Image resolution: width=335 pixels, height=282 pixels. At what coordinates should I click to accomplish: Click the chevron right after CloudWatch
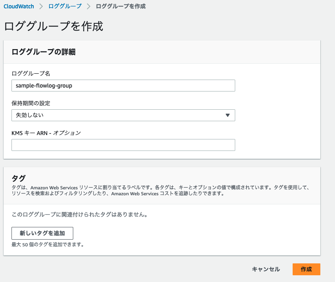41,6
